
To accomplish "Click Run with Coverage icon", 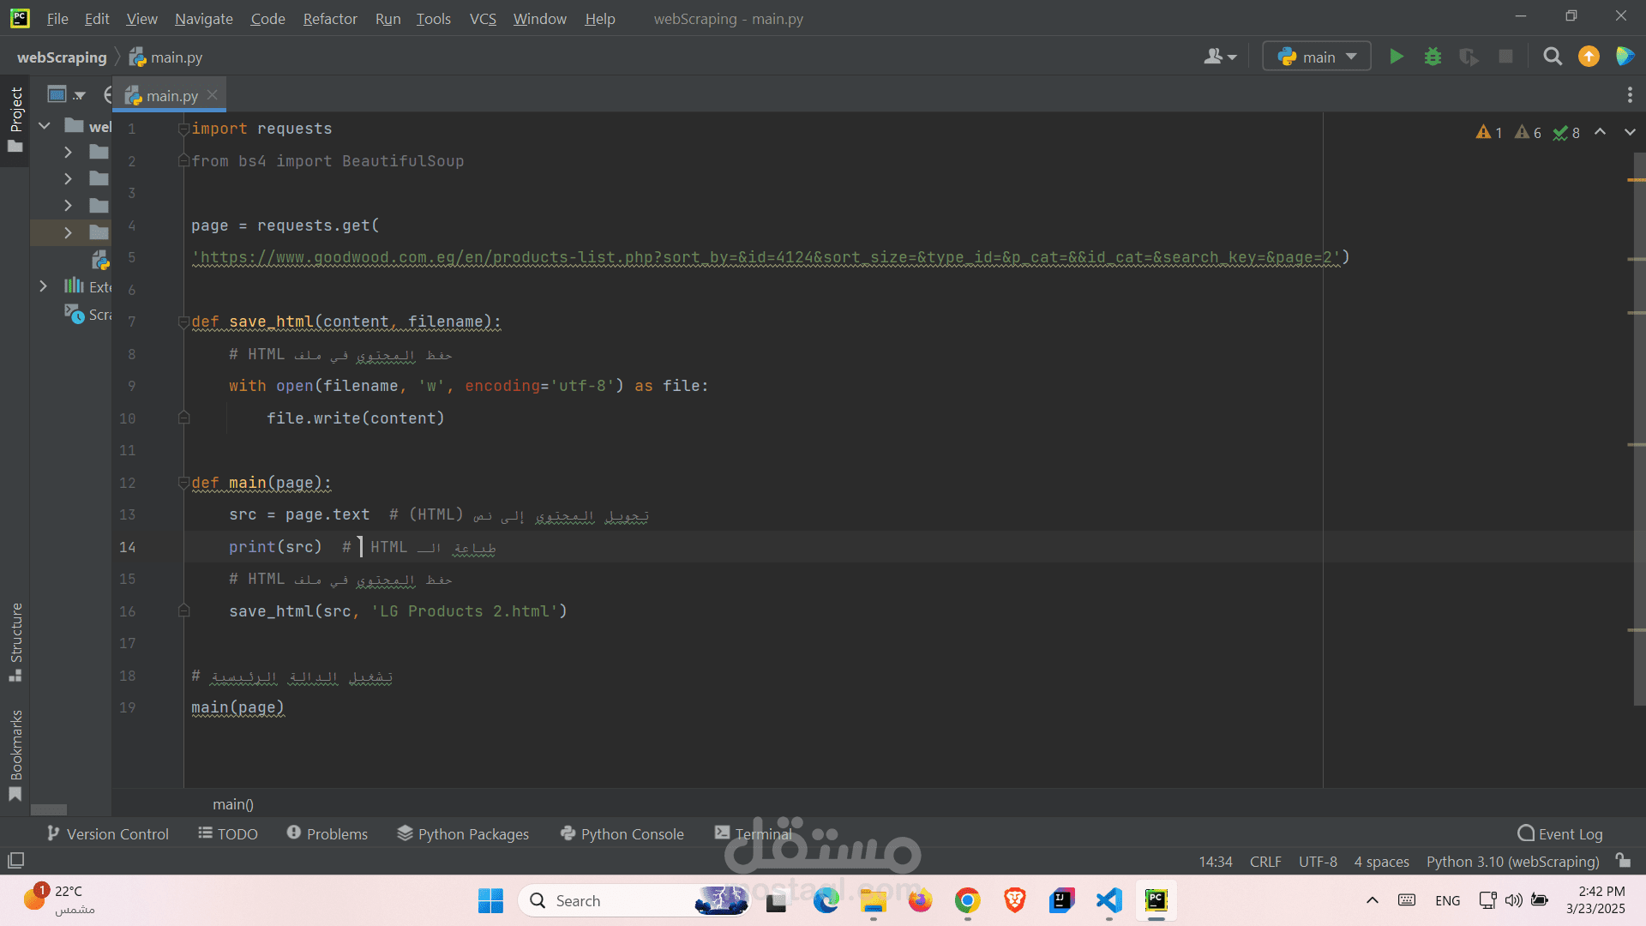I will coord(1469,57).
